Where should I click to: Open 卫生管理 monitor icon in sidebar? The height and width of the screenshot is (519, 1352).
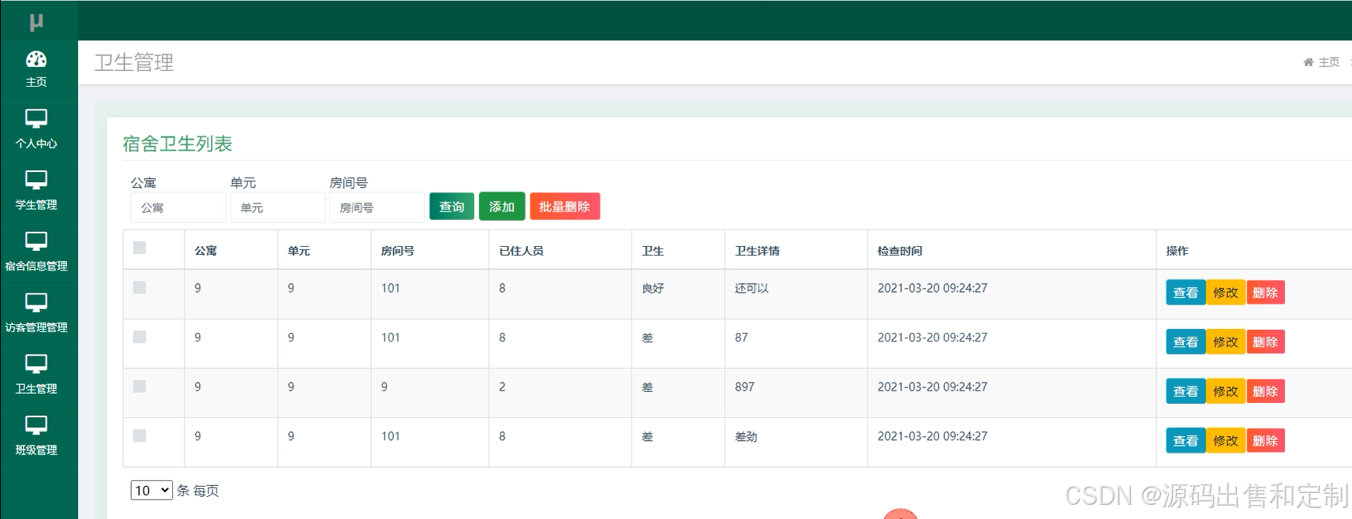36,364
